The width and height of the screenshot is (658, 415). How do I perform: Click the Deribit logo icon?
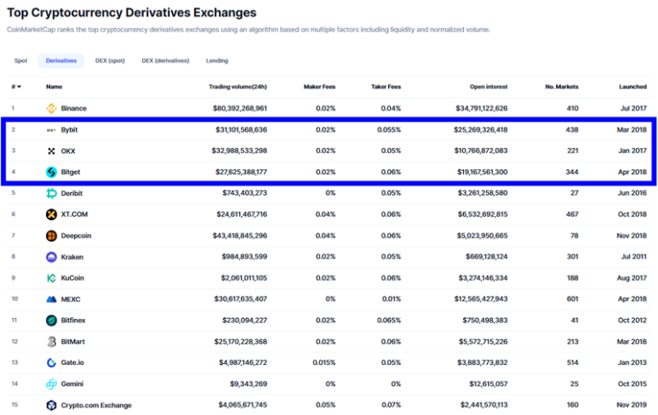coord(51,193)
